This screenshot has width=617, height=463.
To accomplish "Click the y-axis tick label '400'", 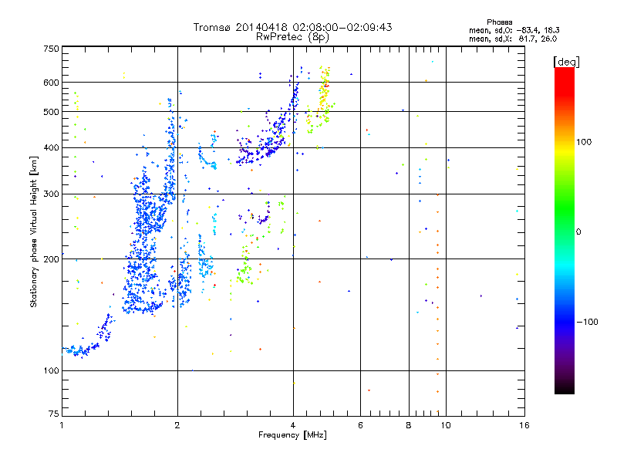I will point(51,147).
